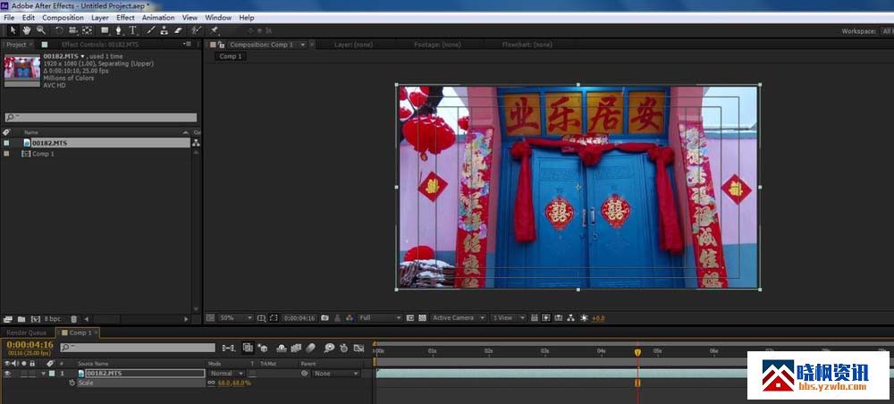Open the composition mini-flowchart in timeline
Viewport: 894px width, 404px height.
(229, 348)
